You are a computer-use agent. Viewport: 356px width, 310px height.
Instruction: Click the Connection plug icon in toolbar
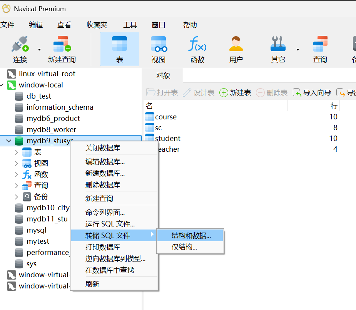click(x=20, y=44)
